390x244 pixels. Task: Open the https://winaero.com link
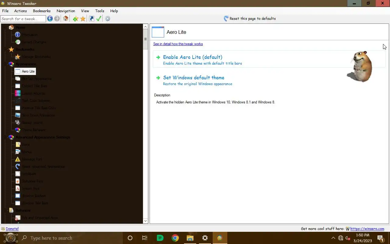(367, 229)
